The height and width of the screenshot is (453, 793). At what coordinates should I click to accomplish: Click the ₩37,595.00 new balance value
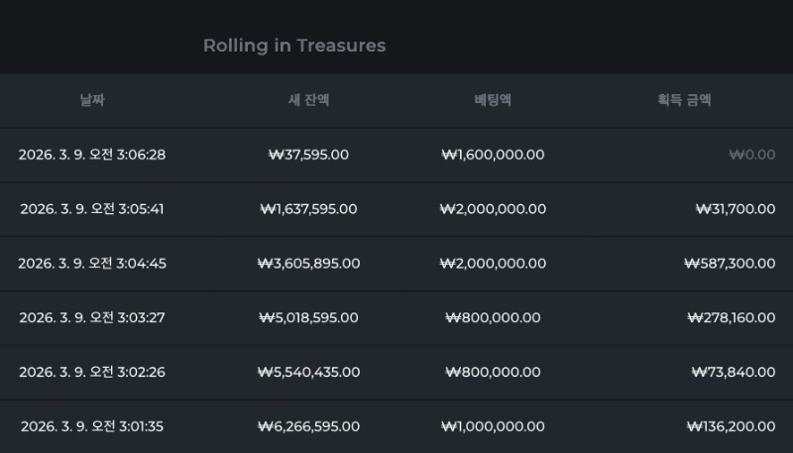pyautogui.click(x=308, y=155)
